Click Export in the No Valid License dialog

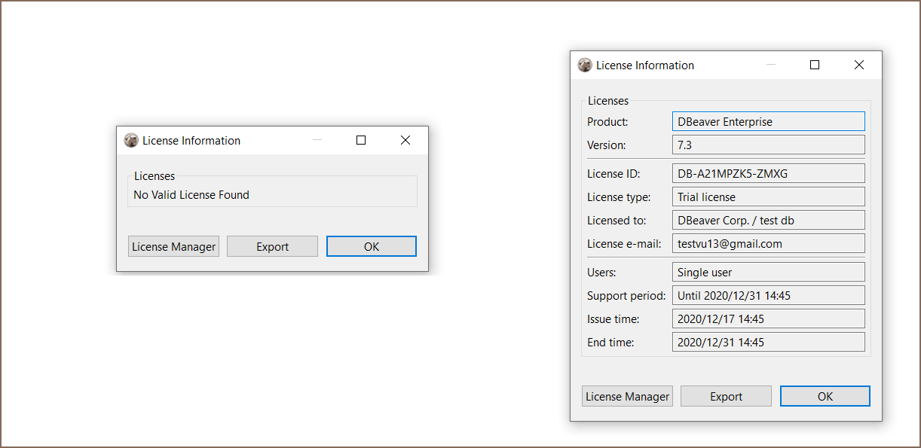(x=272, y=246)
